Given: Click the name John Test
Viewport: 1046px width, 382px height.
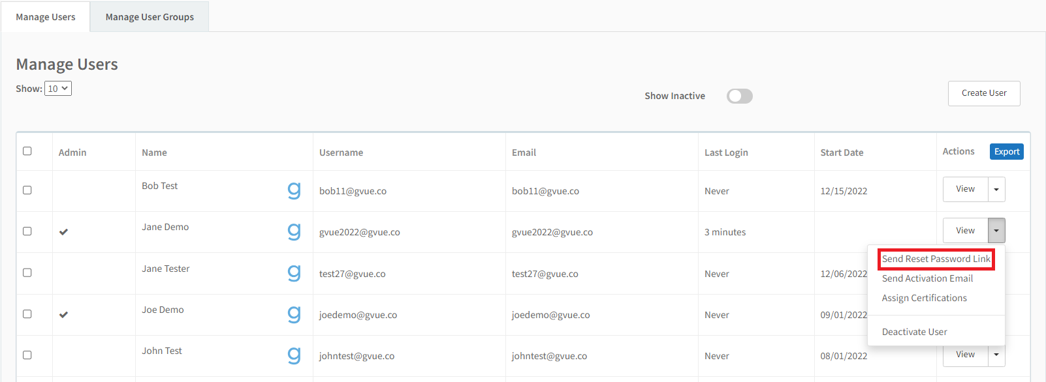Looking at the screenshot, I should (x=162, y=351).
